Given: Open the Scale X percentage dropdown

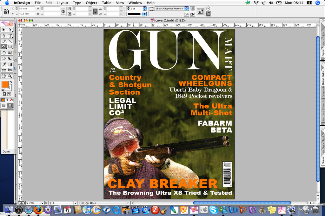Looking at the screenshot, I should (x=90, y=9).
